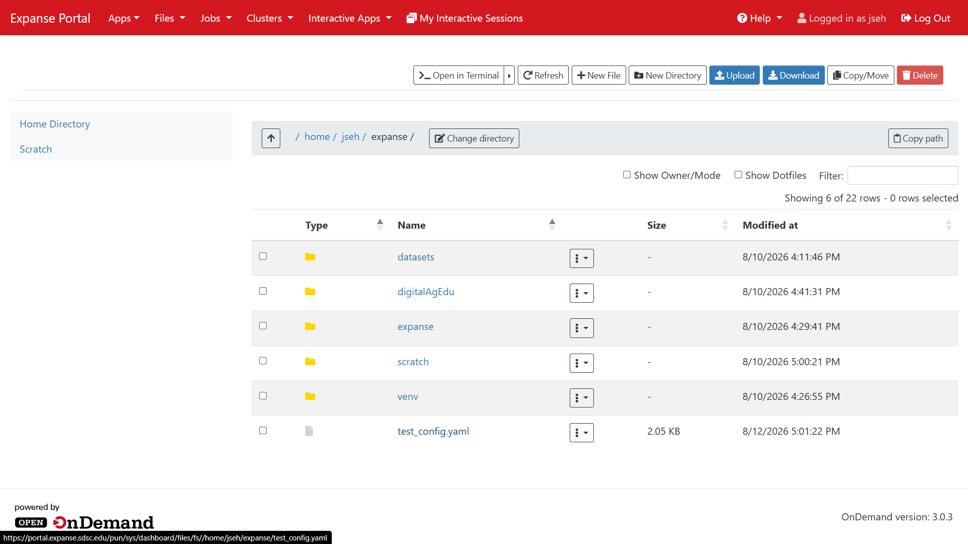Click the test_config.yaml file icon
Image resolution: width=968 pixels, height=544 pixels.
pyautogui.click(x=309, y=431)
